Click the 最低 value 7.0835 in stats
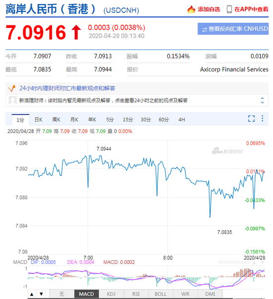Screen dimensions: 273x299 42,70
